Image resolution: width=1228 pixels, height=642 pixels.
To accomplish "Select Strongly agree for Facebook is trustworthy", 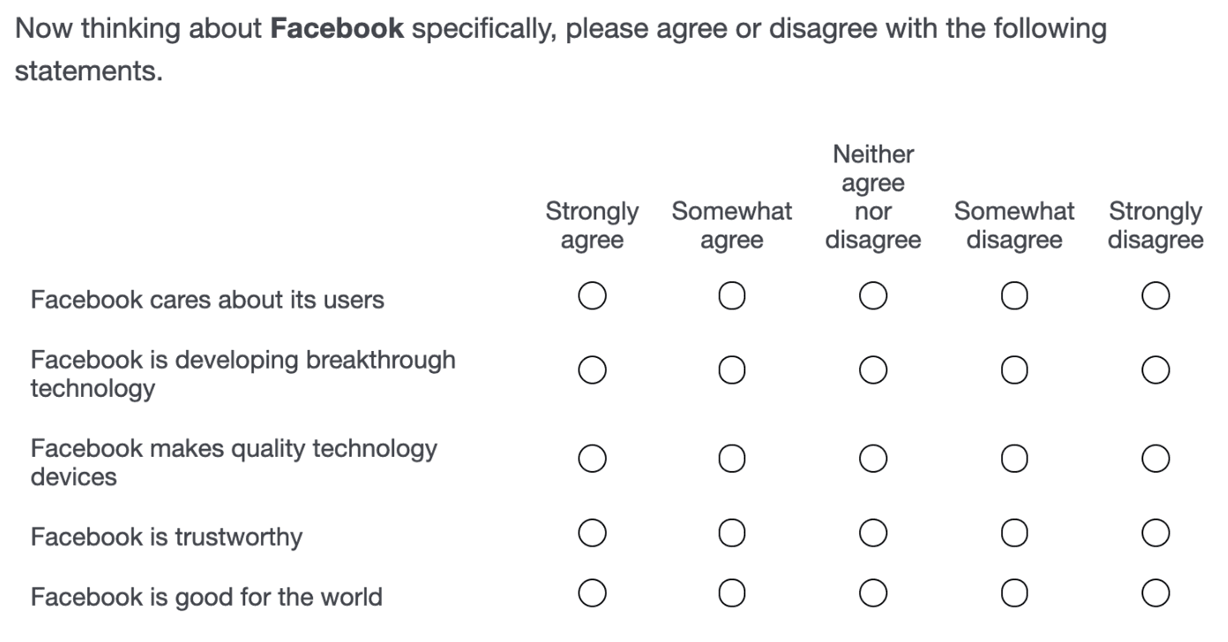I will [592, 533].
